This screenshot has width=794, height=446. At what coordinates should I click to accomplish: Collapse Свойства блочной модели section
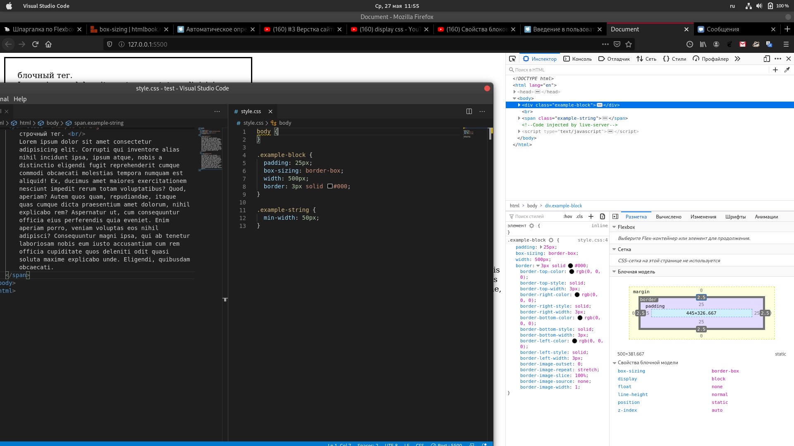pyautogui.click(x=614, y=363)
